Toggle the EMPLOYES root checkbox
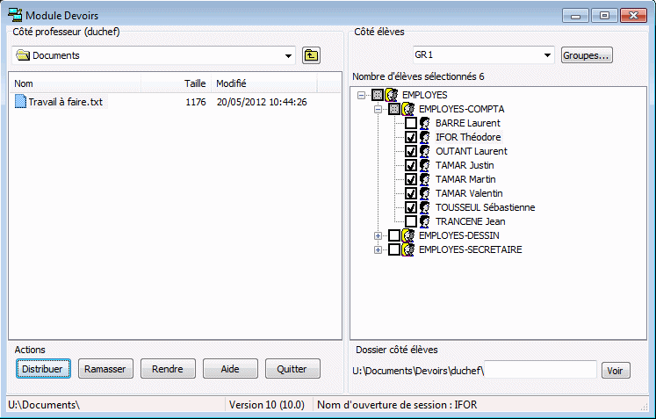The image size is (656, 419). point(378,95)
